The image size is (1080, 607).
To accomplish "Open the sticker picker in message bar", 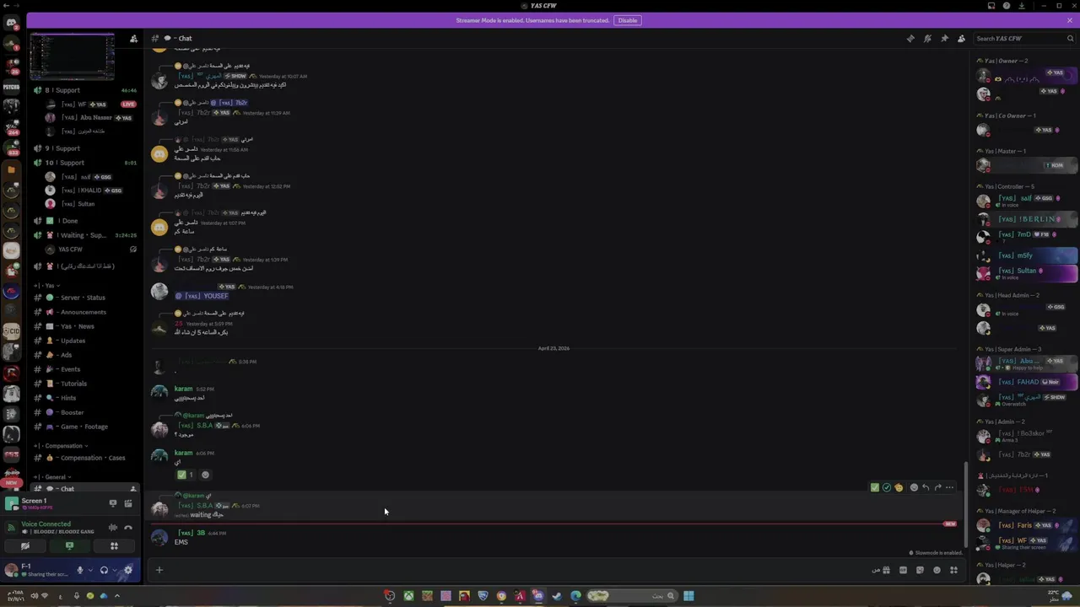I will coord(920,570).
